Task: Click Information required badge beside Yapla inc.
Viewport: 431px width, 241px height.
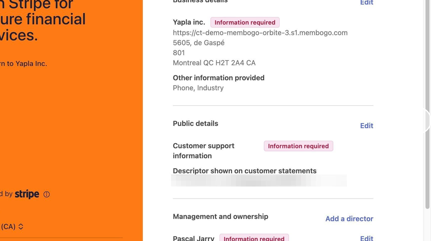Action: 245,22
